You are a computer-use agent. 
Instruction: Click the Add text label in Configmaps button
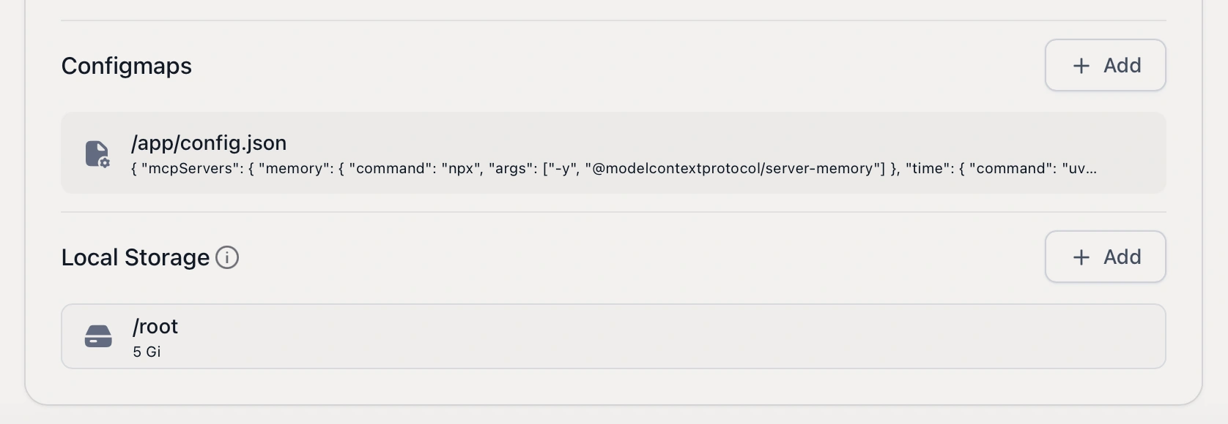[x=1122, y=66]
